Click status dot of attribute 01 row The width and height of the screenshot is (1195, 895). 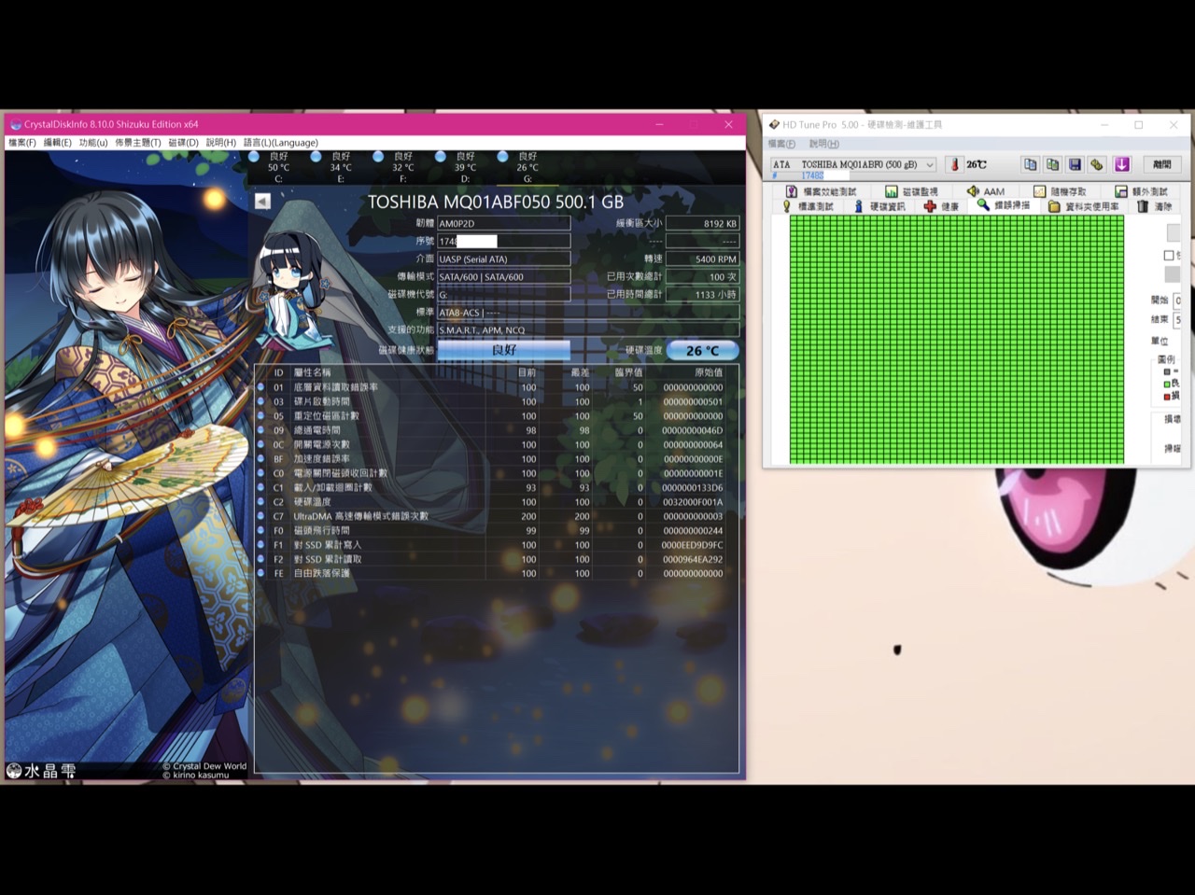(x=261, y=387)
